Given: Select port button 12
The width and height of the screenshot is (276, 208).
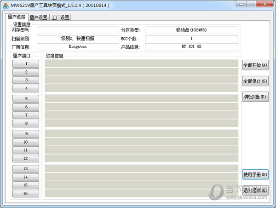Looking at the screenshot, I should click(26, 158).
